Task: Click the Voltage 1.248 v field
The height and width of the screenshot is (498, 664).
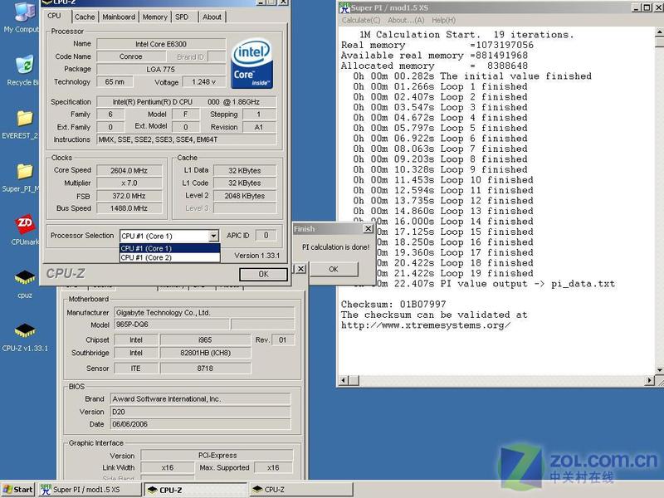Action: (x=203, y=81)
